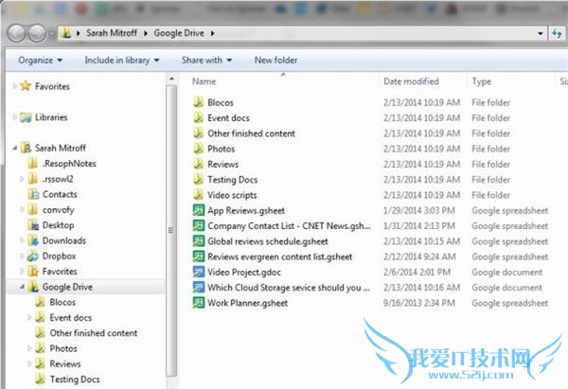
Task: Select the Contacts folder icon in tree
Action: pyautogui.click(x=33, y=194)
